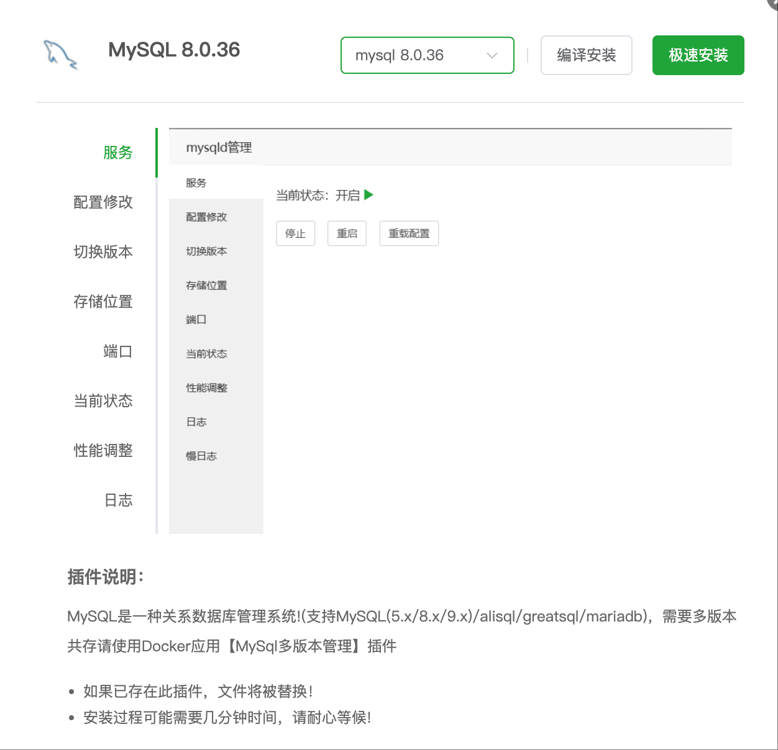Open the 配置修改 sidebar tab

click(103, 202)
